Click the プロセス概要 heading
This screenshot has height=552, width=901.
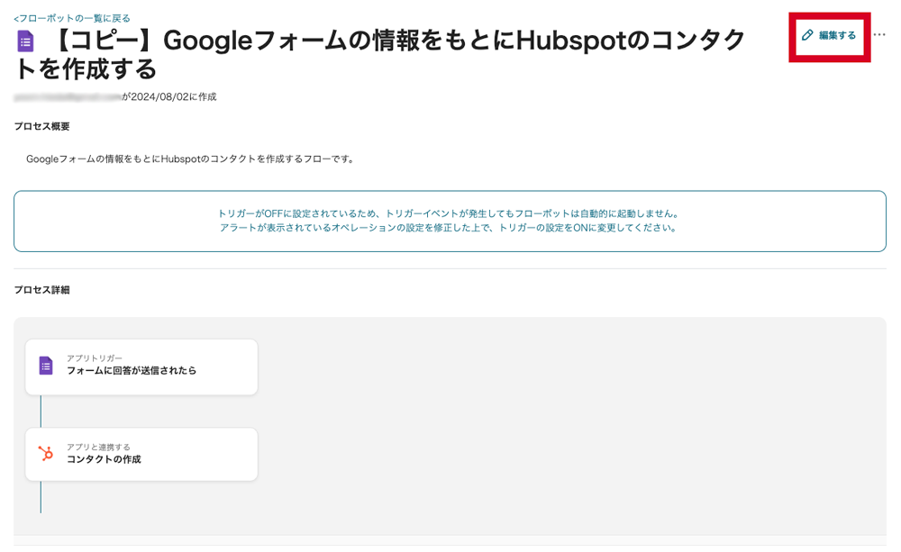click(x=42, y=126)
